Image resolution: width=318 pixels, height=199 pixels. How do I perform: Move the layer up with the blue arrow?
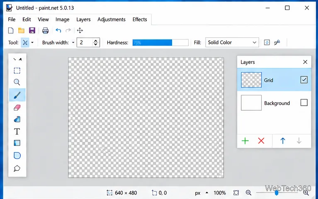(283, 141)
